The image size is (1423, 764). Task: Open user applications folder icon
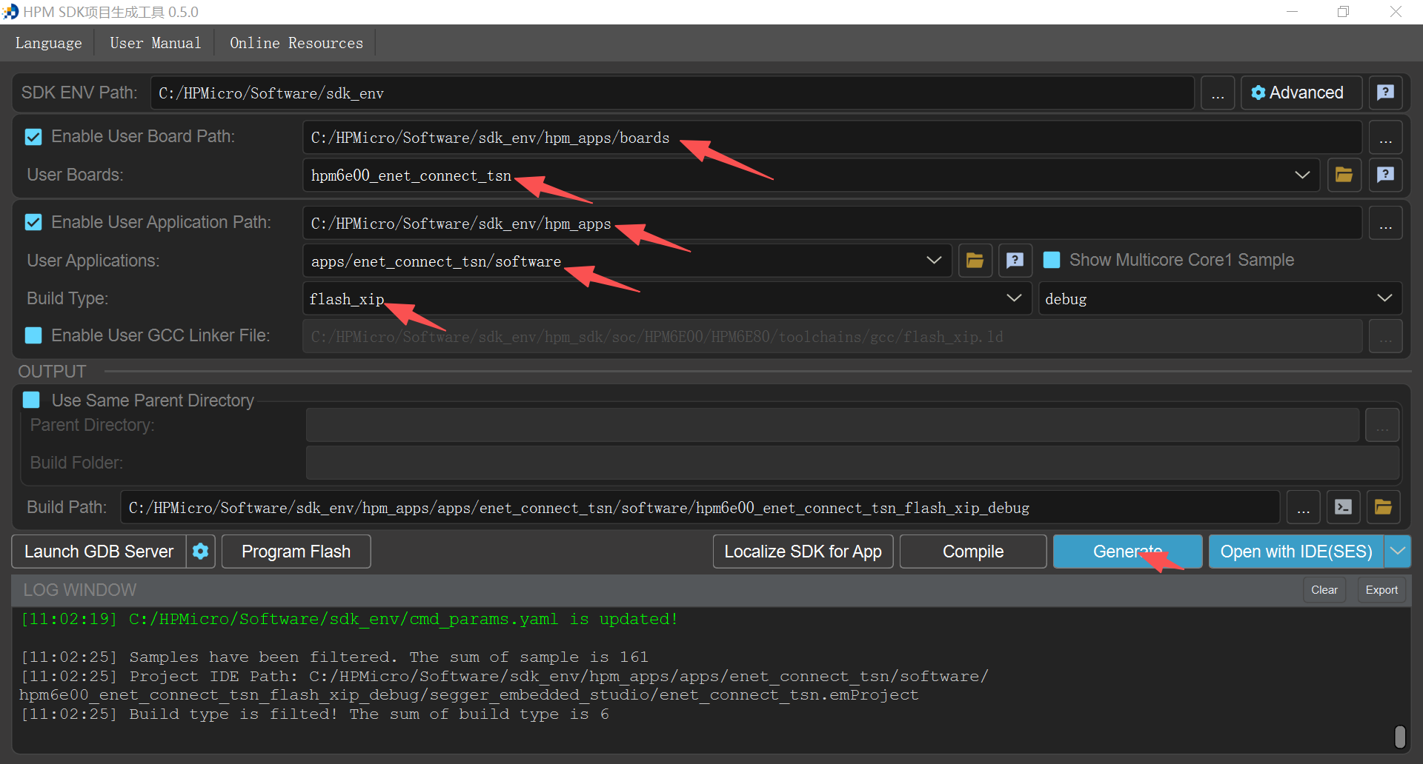click(x=975, y=261)
